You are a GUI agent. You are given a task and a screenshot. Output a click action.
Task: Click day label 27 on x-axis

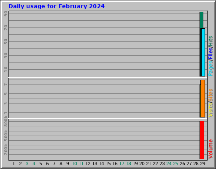point(189,164)
